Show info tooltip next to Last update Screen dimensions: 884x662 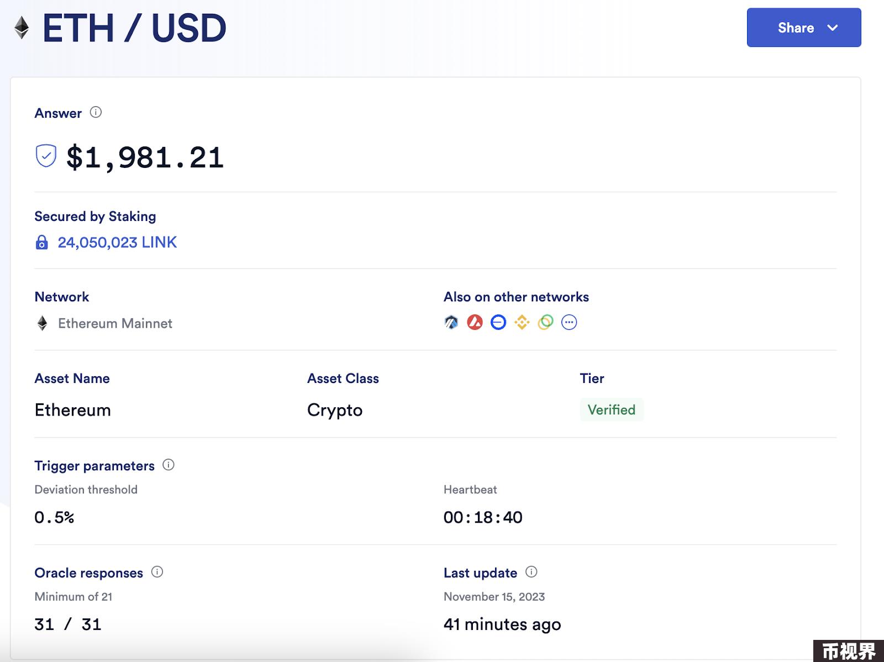[532, 572]
